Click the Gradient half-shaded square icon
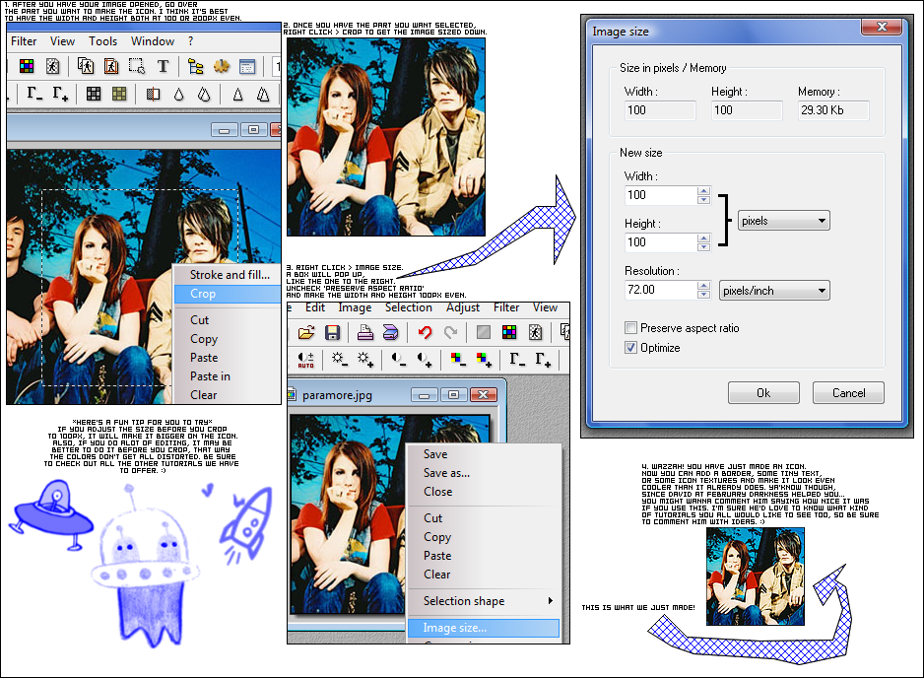The image size is (924, 678). point(154,94)
